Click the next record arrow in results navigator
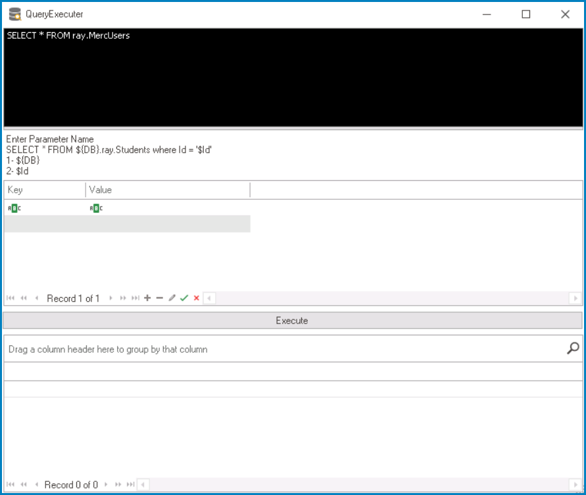The height and width of the screenshot is (495, 586). coord(107,484)
